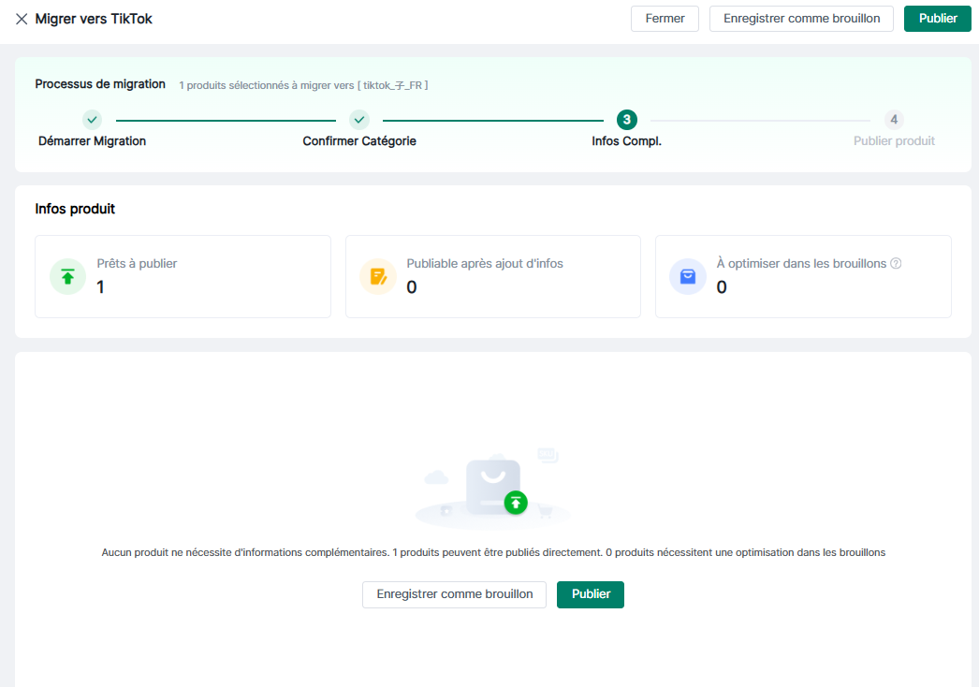Viewport: 979px width, 687px height.
Task: Open the Prêts à publier count card
Action: pos(183,276)
